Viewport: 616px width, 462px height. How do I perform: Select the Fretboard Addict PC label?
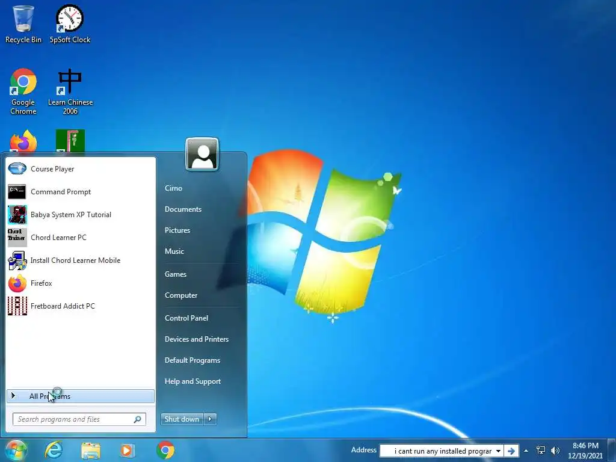[63, 306]
